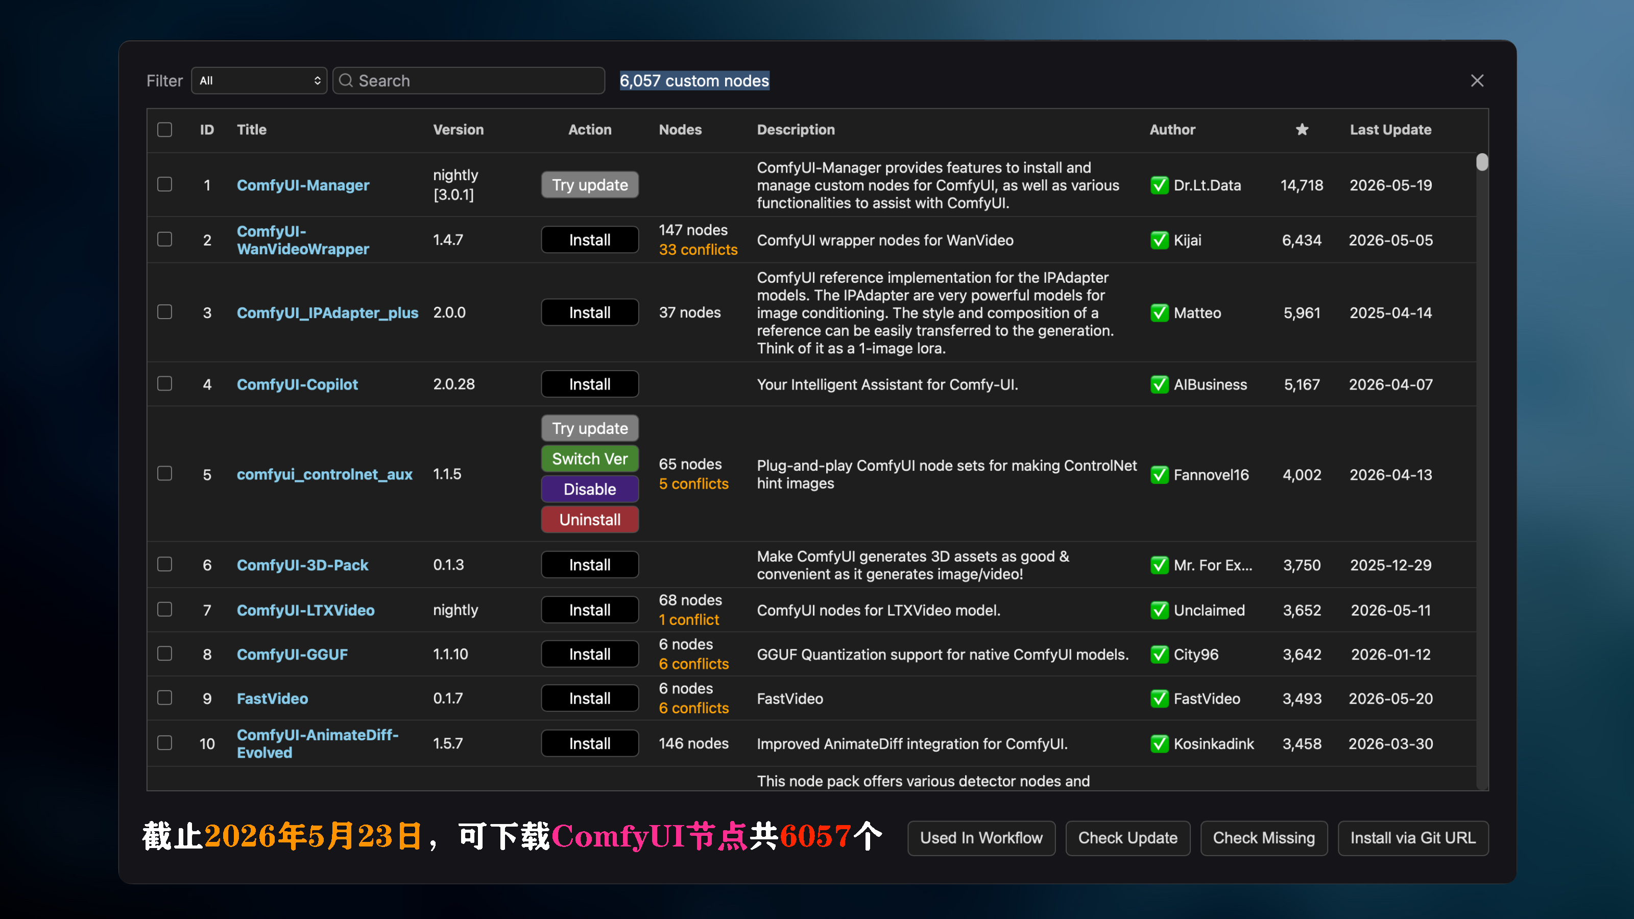The width and height of the screenshot is (1634, 919).
Task: Tick the ComfyUI-3D-Pack row checkbox
Action: point(165,565)
